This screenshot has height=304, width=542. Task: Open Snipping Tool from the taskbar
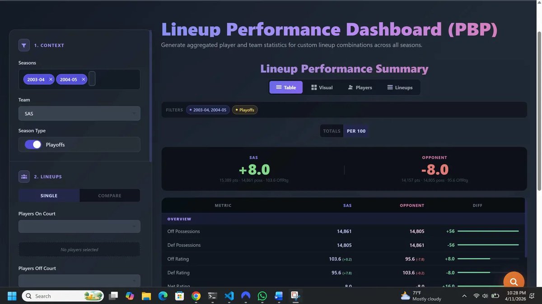click(x=295, y=296)
